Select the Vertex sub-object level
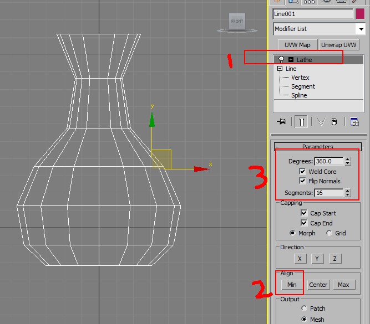Screen dimensions: 370x324 pyautogui.click(x=300, y=78)
